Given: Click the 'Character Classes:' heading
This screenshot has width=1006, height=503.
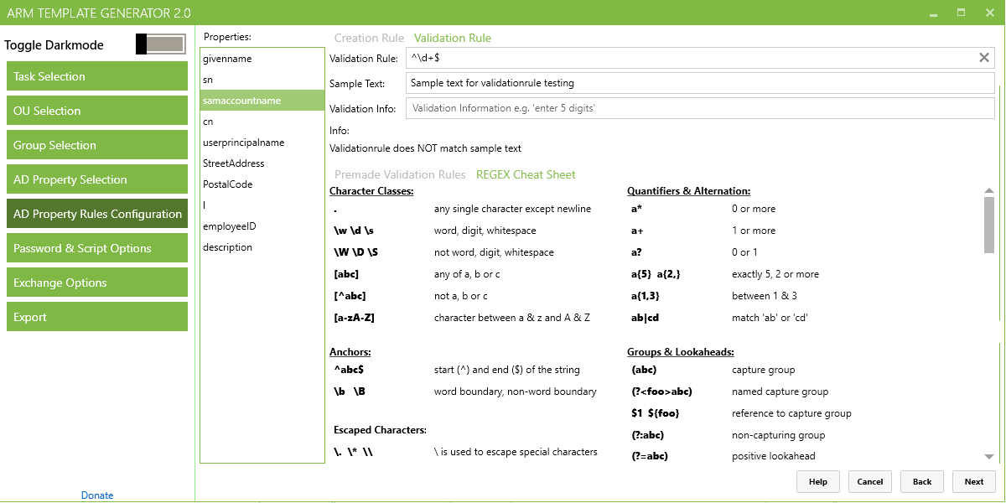Looking at the screenshot, I should (371, 191).
